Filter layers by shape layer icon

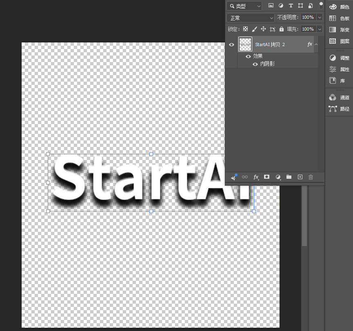click(300, 6)
